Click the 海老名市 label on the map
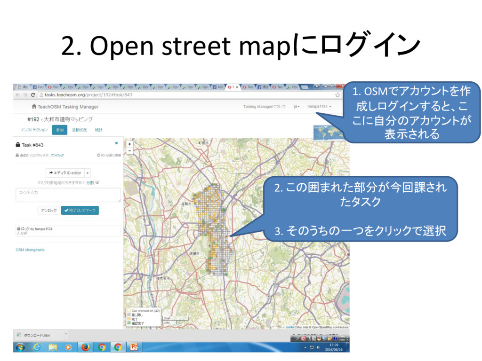 pos(163,278)
